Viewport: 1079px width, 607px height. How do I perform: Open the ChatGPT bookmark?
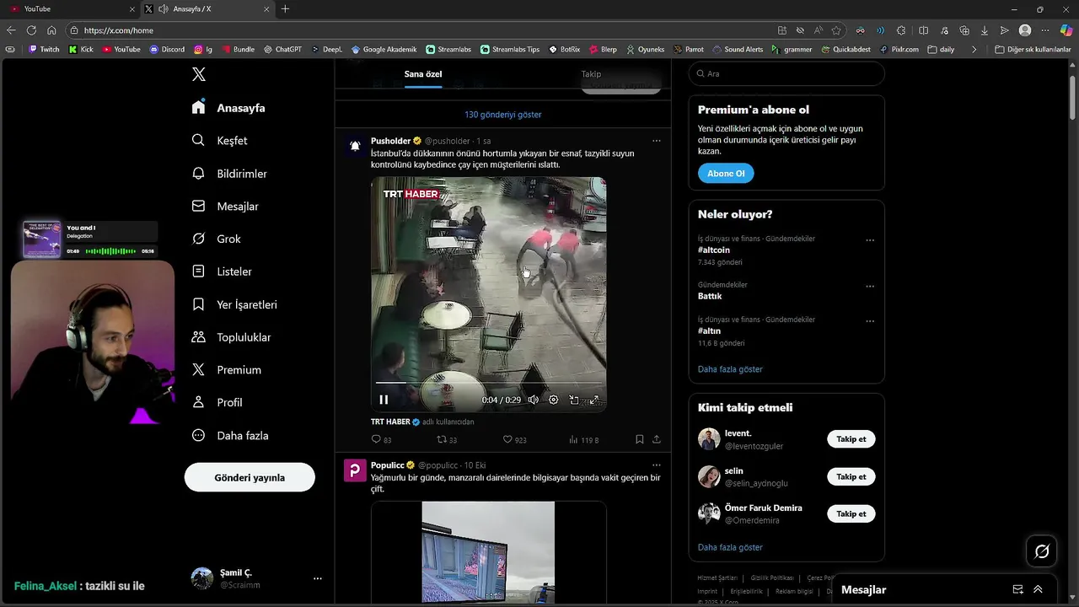click(282, 50)
